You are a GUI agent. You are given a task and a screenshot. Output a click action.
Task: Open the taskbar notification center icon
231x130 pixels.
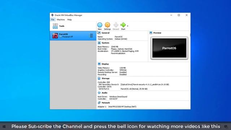[226, 126]
